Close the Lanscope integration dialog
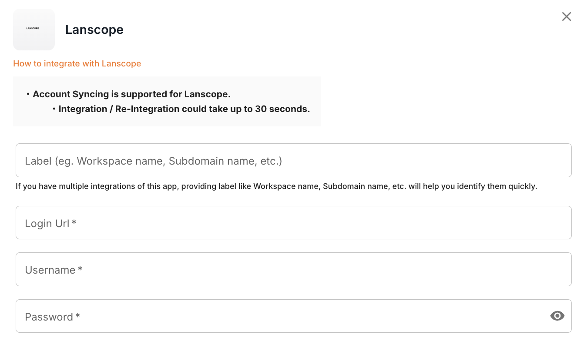 566,17
